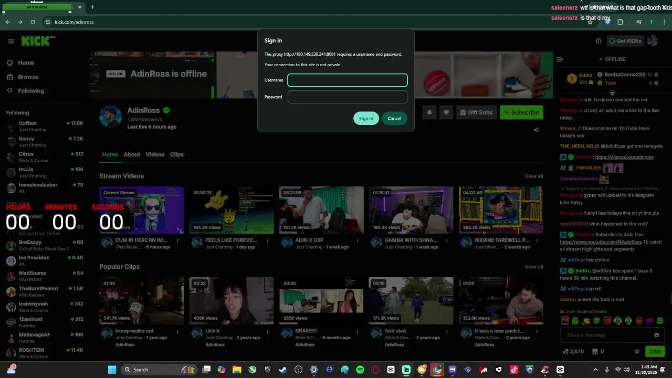Click the Gift Subs button

click(x=476, y=112)
